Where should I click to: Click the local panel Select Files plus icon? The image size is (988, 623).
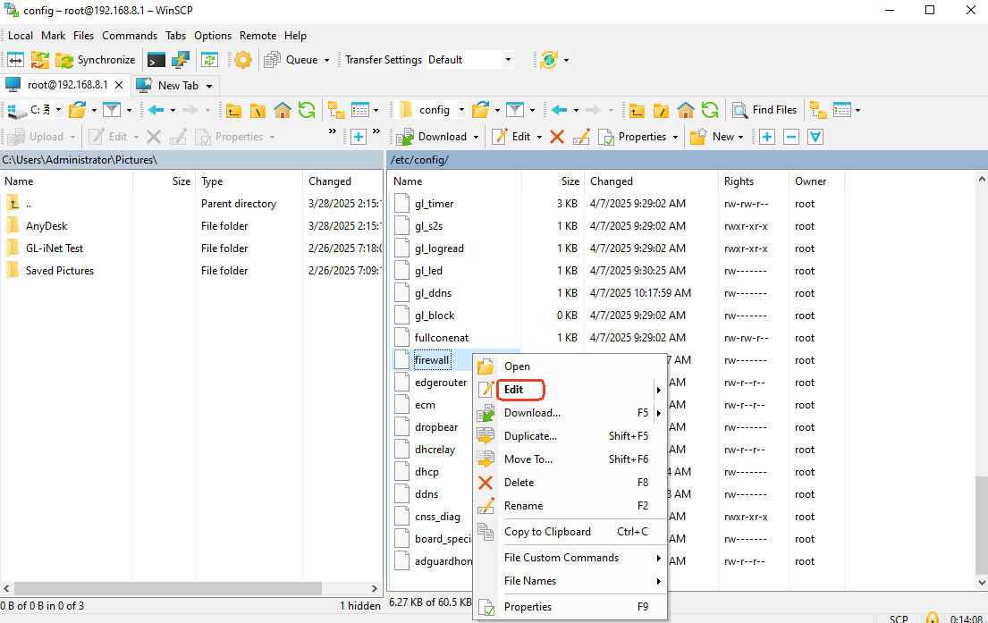click(359, 137)
